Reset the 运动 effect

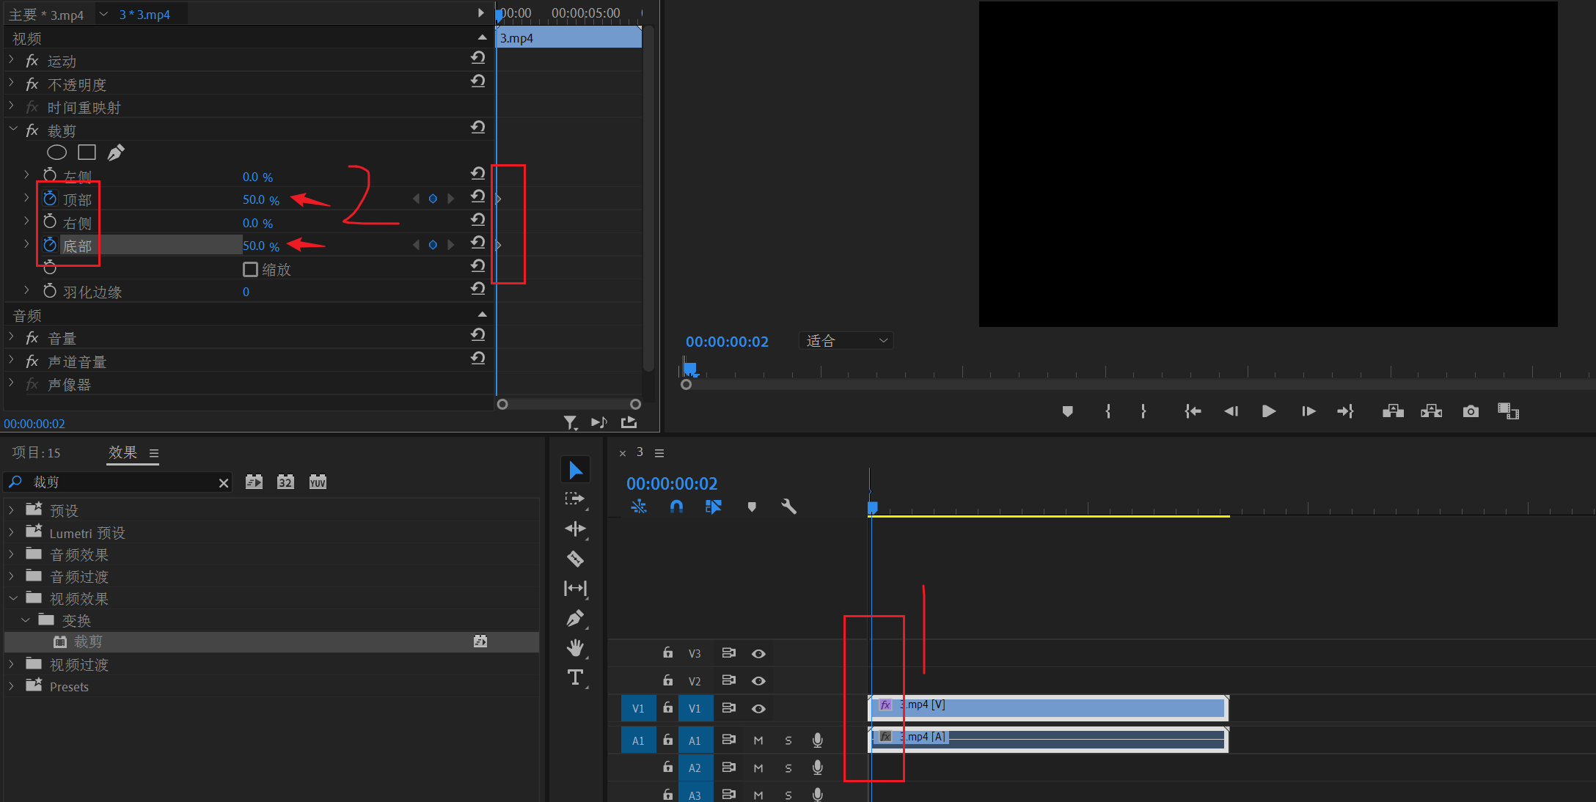pos(477,58)
